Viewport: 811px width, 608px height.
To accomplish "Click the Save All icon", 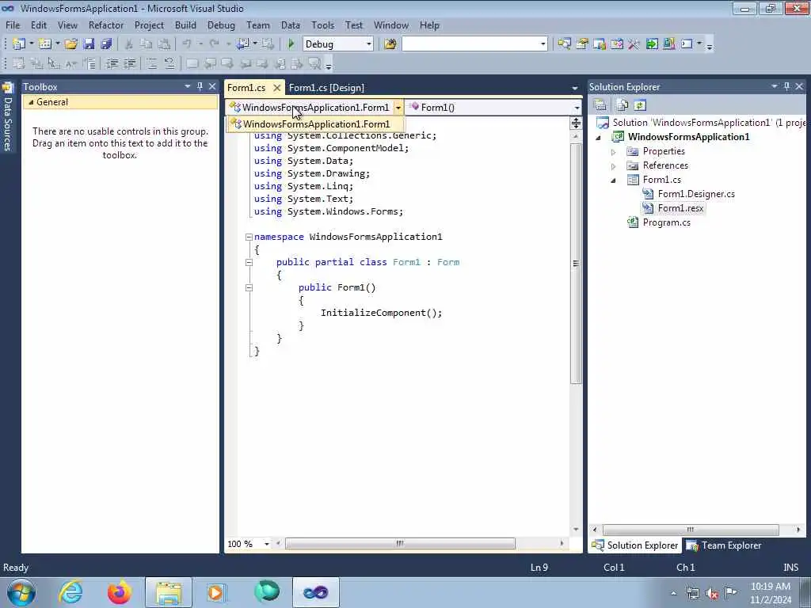I will pyautogui.click(x=106, y=44).
